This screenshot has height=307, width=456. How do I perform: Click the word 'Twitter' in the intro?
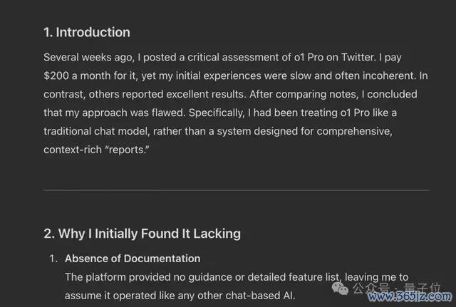click(358, 57)
